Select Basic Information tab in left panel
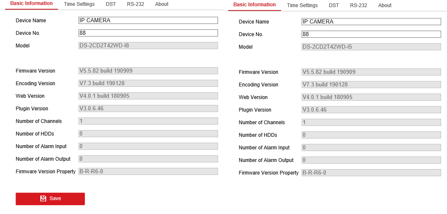Screen dimensions: 447x214 pos(32,4)
